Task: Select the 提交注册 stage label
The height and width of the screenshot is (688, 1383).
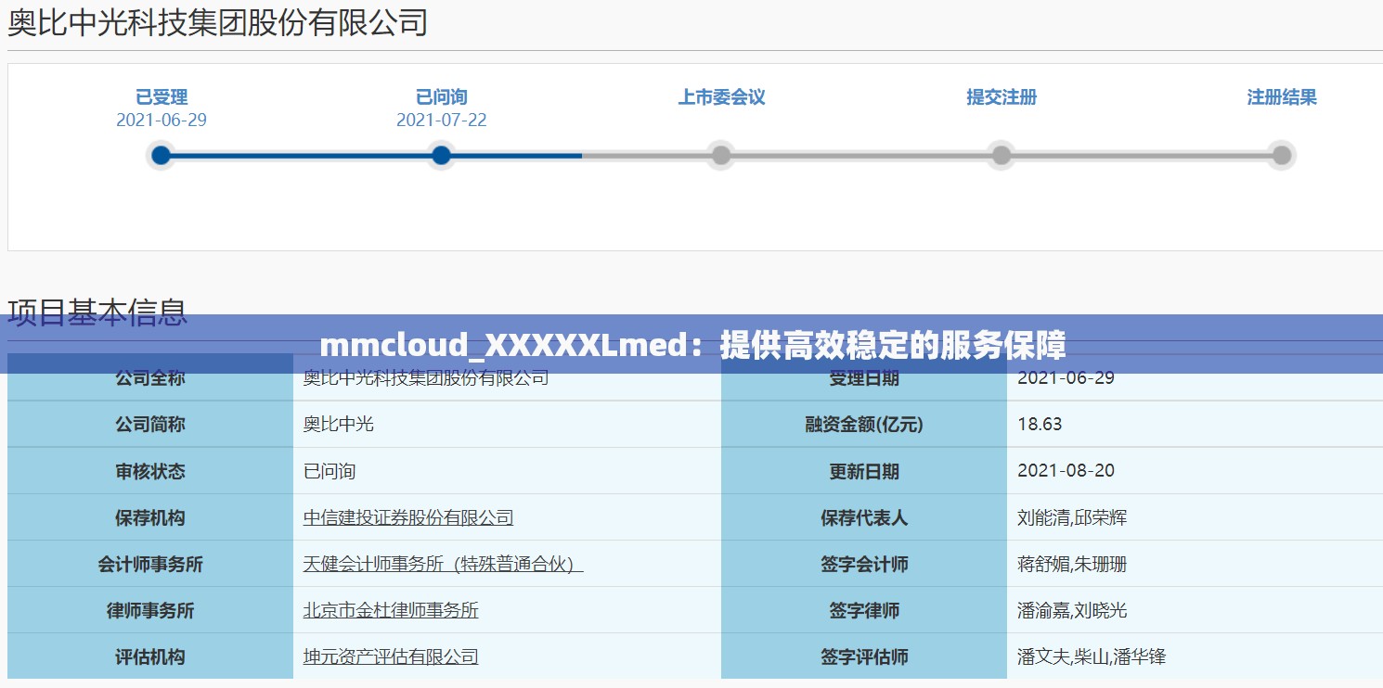Action: 1001,96
